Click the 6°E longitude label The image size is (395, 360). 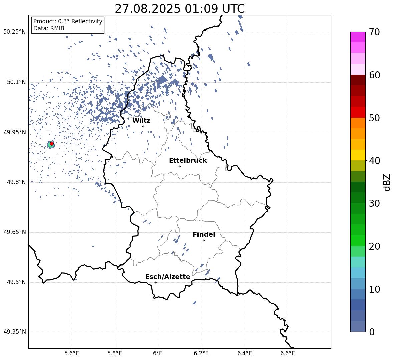click(158, 353)
